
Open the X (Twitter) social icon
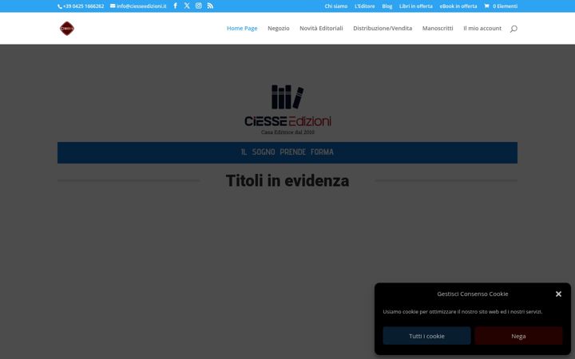(187, 6)
